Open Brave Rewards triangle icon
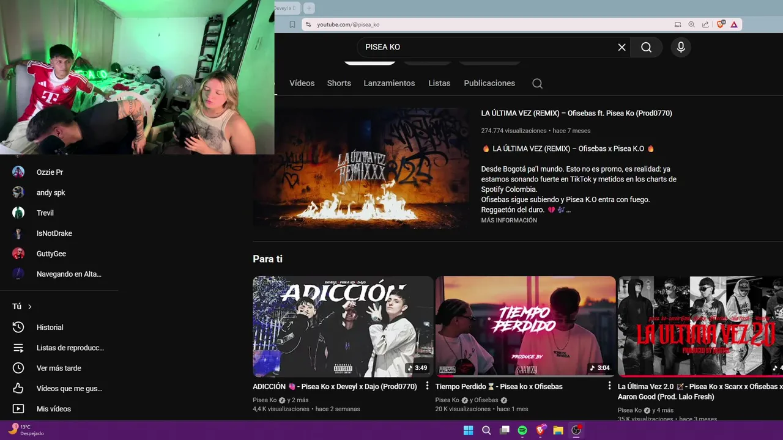 733,24
